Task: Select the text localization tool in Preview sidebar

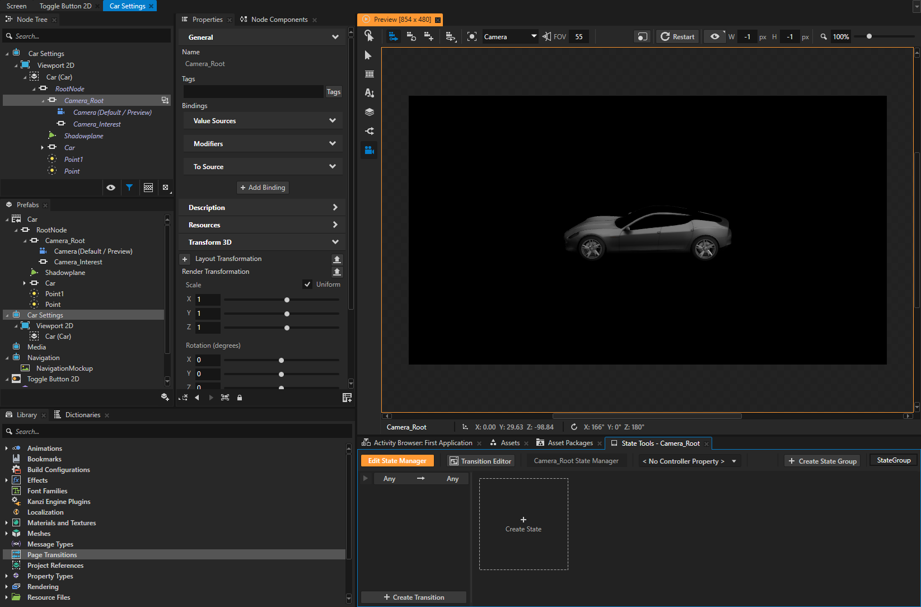Action: 369,92
